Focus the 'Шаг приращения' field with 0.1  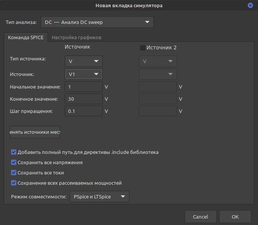pos(84,111)
